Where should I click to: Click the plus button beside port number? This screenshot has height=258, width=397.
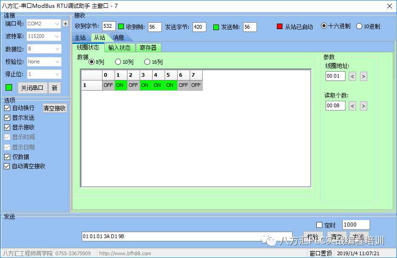(65, 24)
